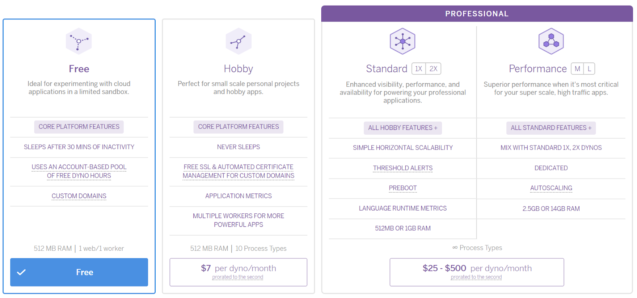This screenshot has width=637, height=298.
Task: Select the 2X Standard dyno size
Action: point(433,69)
